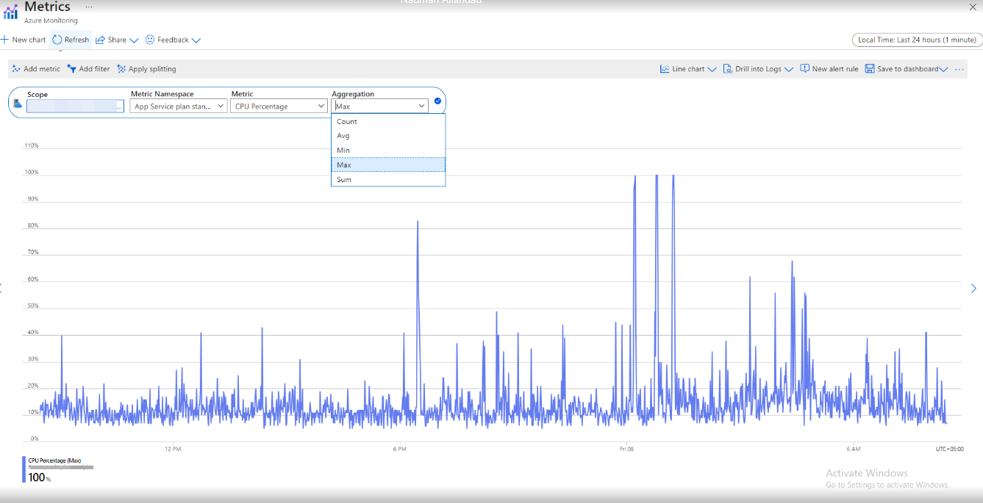Add metric to the chart
This screenshot has height=503, width=983.
[x=36, y=69]
